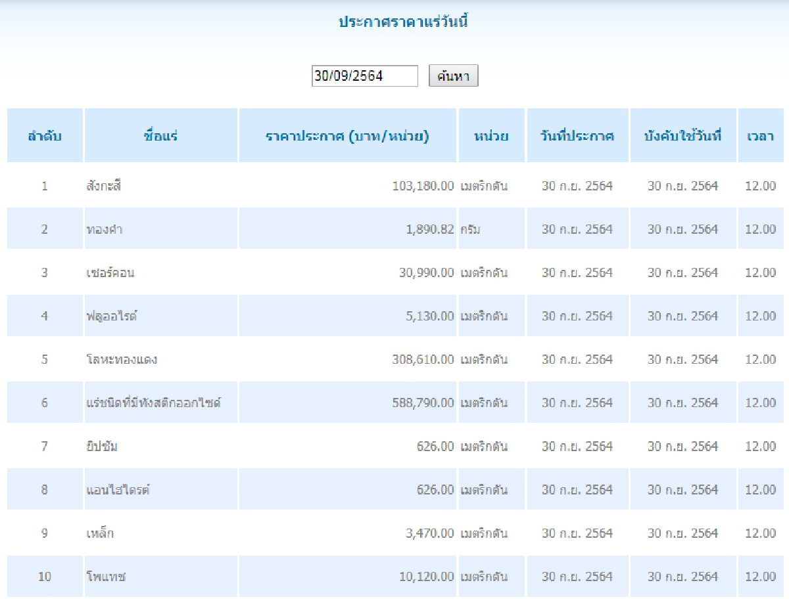Click the ราคาประกาศ (บาท/หน่วย) column header
Screen dimensions: 789x610
point(348,137)
